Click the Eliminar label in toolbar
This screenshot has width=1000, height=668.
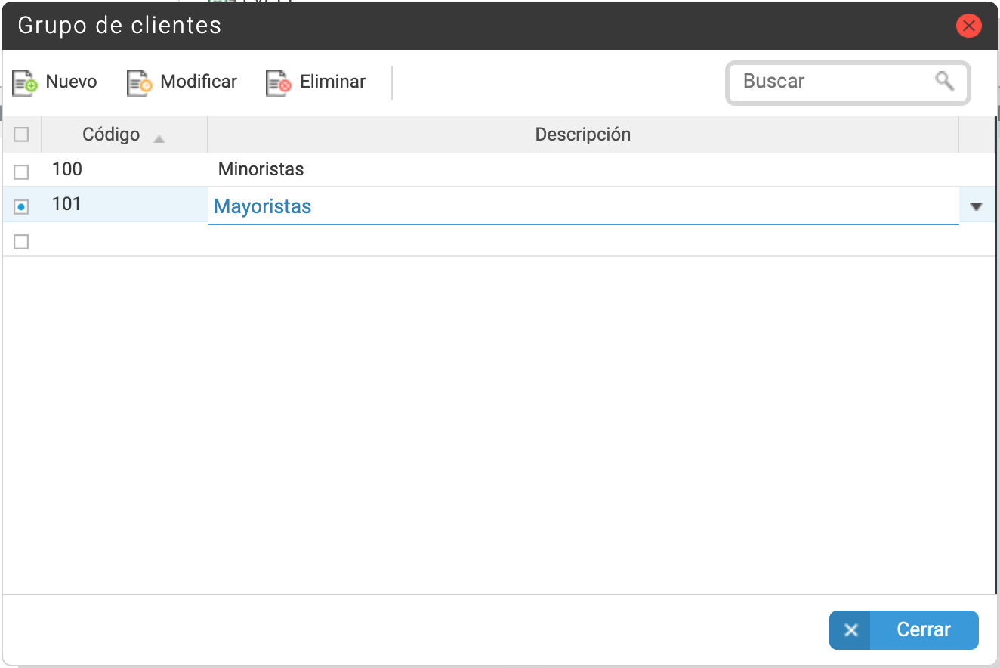point(333,82)
